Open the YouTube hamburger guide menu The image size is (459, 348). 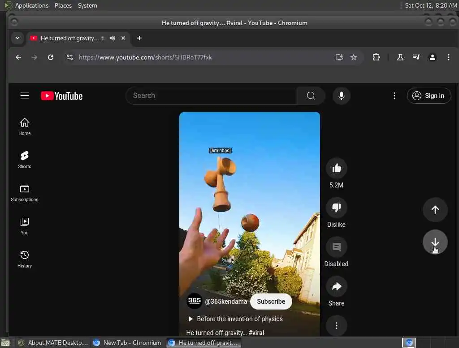tap(25, 96)
